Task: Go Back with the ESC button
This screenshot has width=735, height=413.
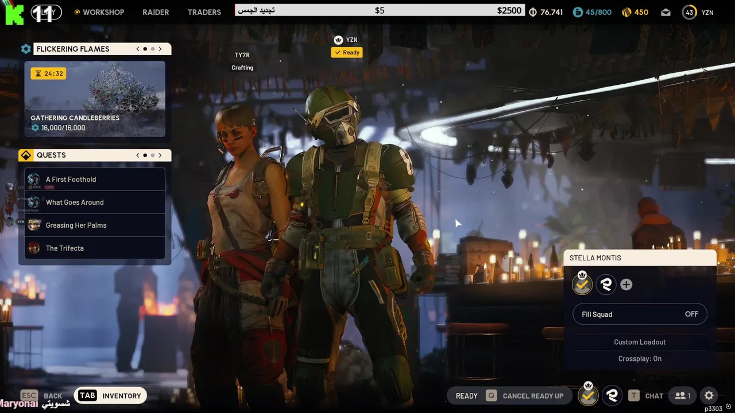Action: tap(41, 396)
